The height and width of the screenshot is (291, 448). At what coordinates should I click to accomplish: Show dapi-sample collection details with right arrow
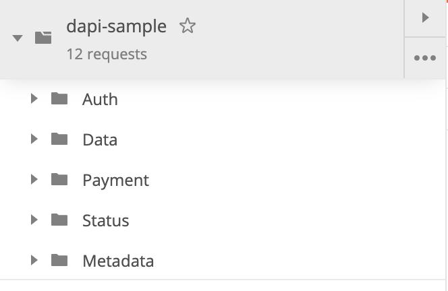coord(425,18)
